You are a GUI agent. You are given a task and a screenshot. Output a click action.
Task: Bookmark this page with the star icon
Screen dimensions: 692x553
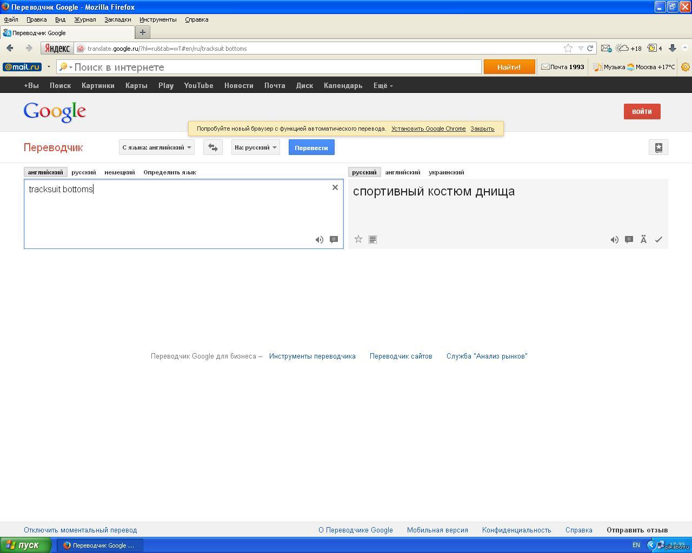click(x=568, y=48)
